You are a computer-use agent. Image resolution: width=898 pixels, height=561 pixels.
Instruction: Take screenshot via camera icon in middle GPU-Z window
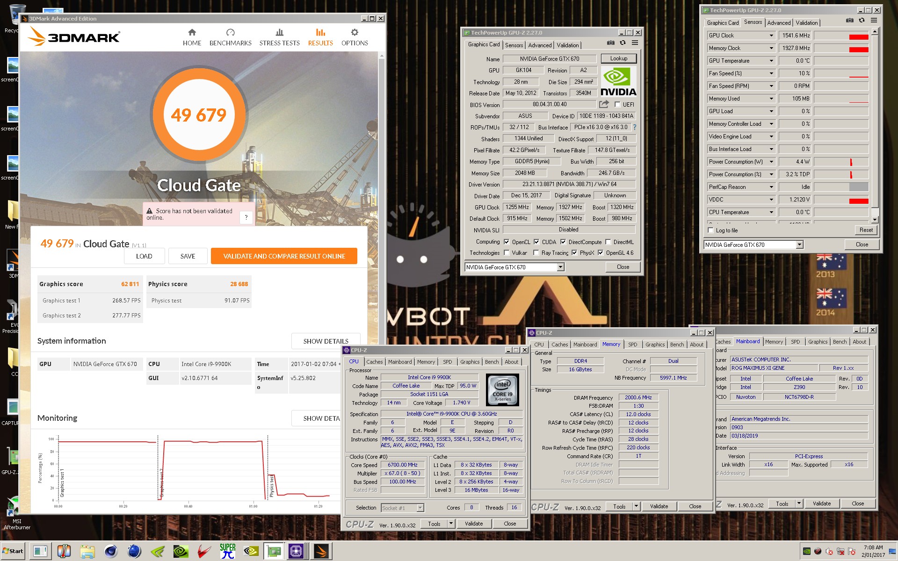click(x=611, y=43)
